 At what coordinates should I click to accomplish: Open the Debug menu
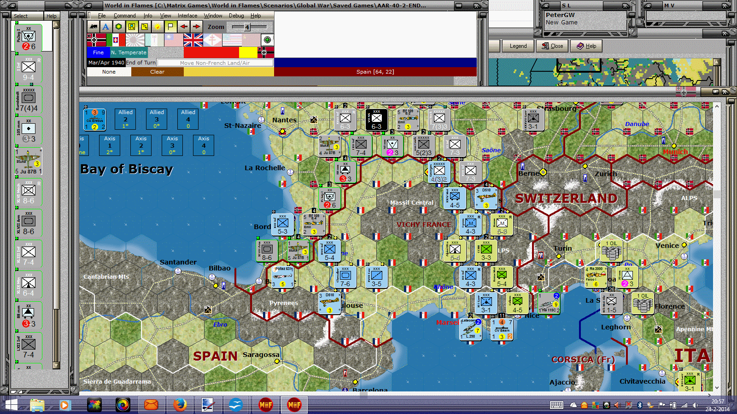tap(236, 16)
